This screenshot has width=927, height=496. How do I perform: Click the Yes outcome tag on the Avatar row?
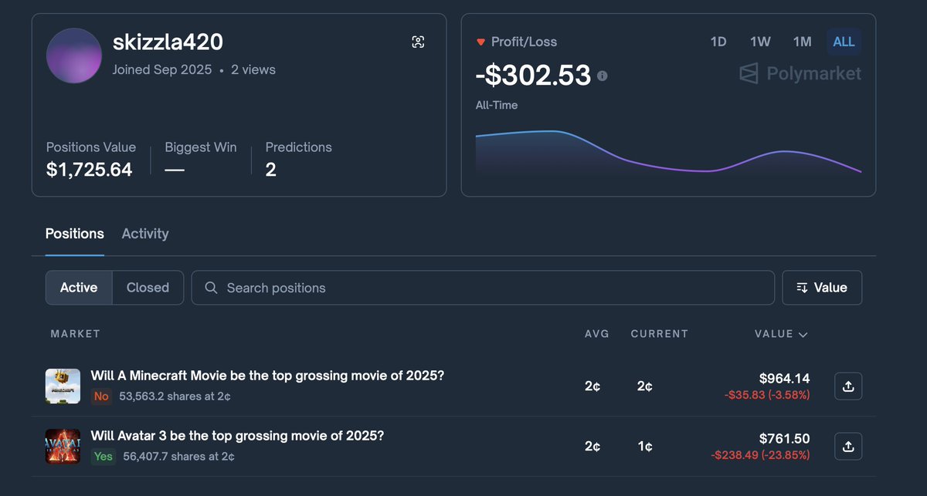[x=103, y=457]
